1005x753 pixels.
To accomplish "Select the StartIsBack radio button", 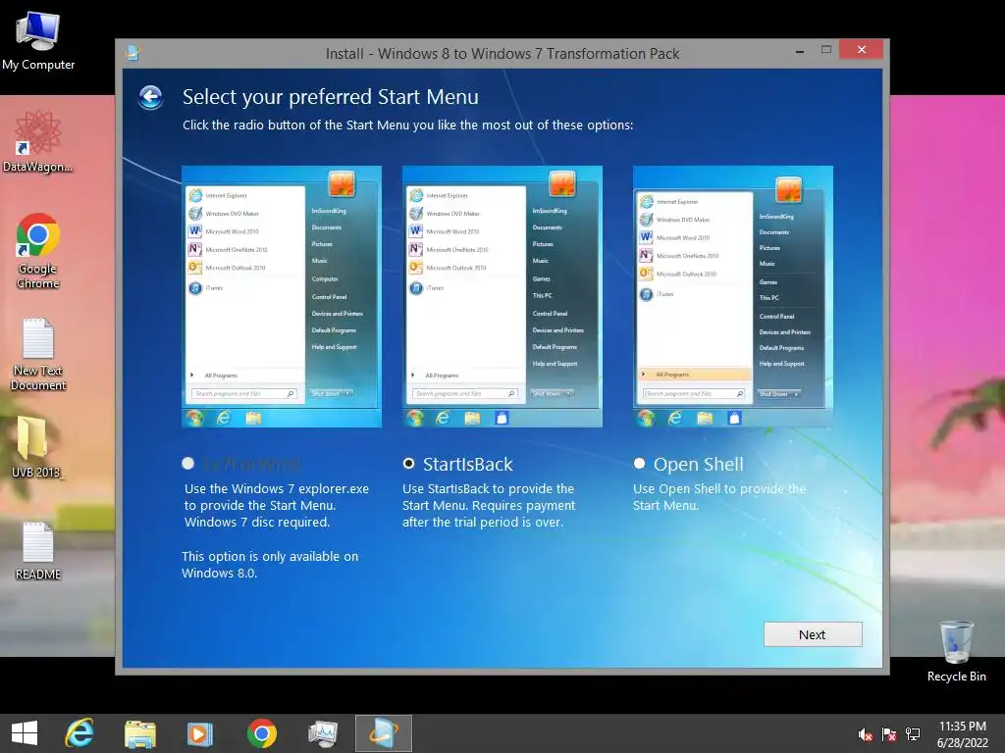I will pos(408,463).
